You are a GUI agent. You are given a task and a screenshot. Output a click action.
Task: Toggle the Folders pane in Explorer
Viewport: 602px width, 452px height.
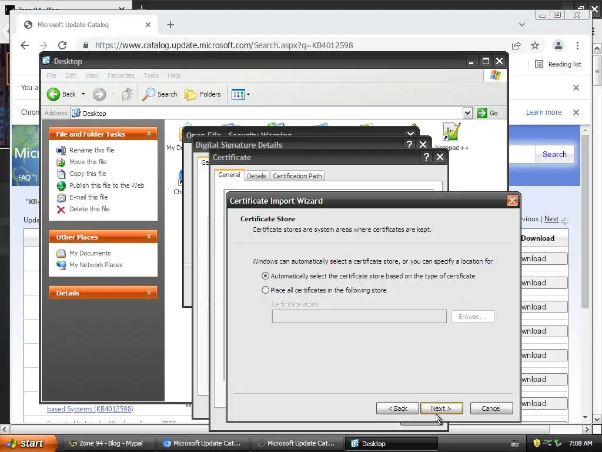tap(203, 94)
